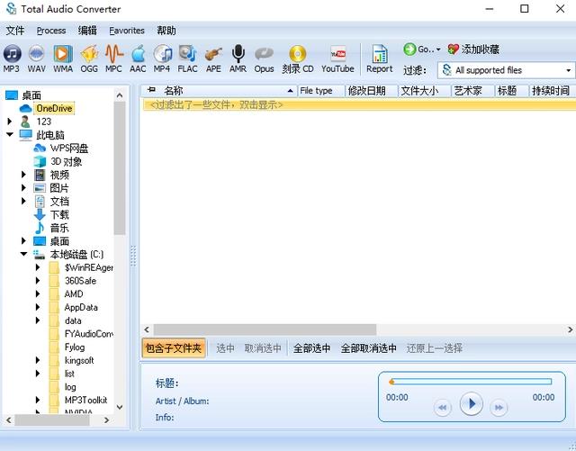
Task: Open the Go dropdown arrow
Action: click(x=438, y=50)
